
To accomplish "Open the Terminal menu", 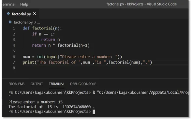I will coord(8,4).
